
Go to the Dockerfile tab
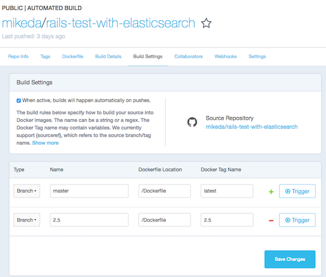73,57
